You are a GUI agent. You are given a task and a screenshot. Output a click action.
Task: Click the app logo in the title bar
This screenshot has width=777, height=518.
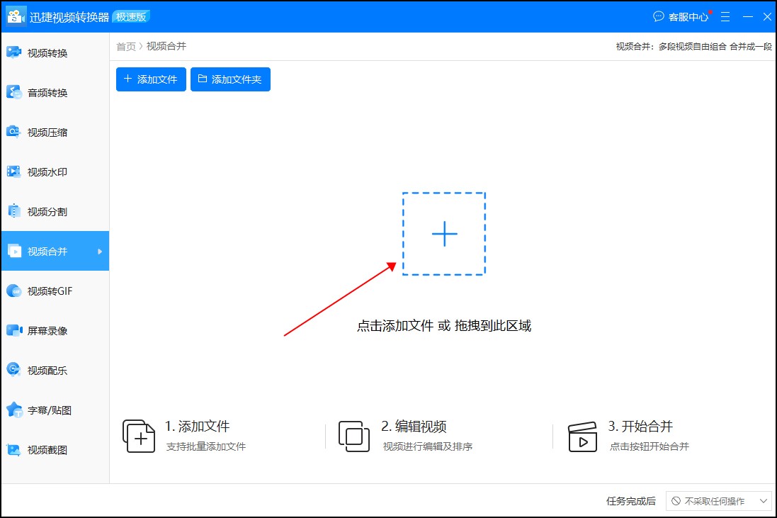pyautogui.click(x=16, y=16)
